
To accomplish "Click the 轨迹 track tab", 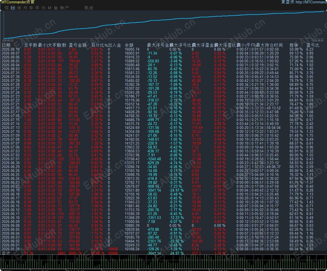I will 89,8.
